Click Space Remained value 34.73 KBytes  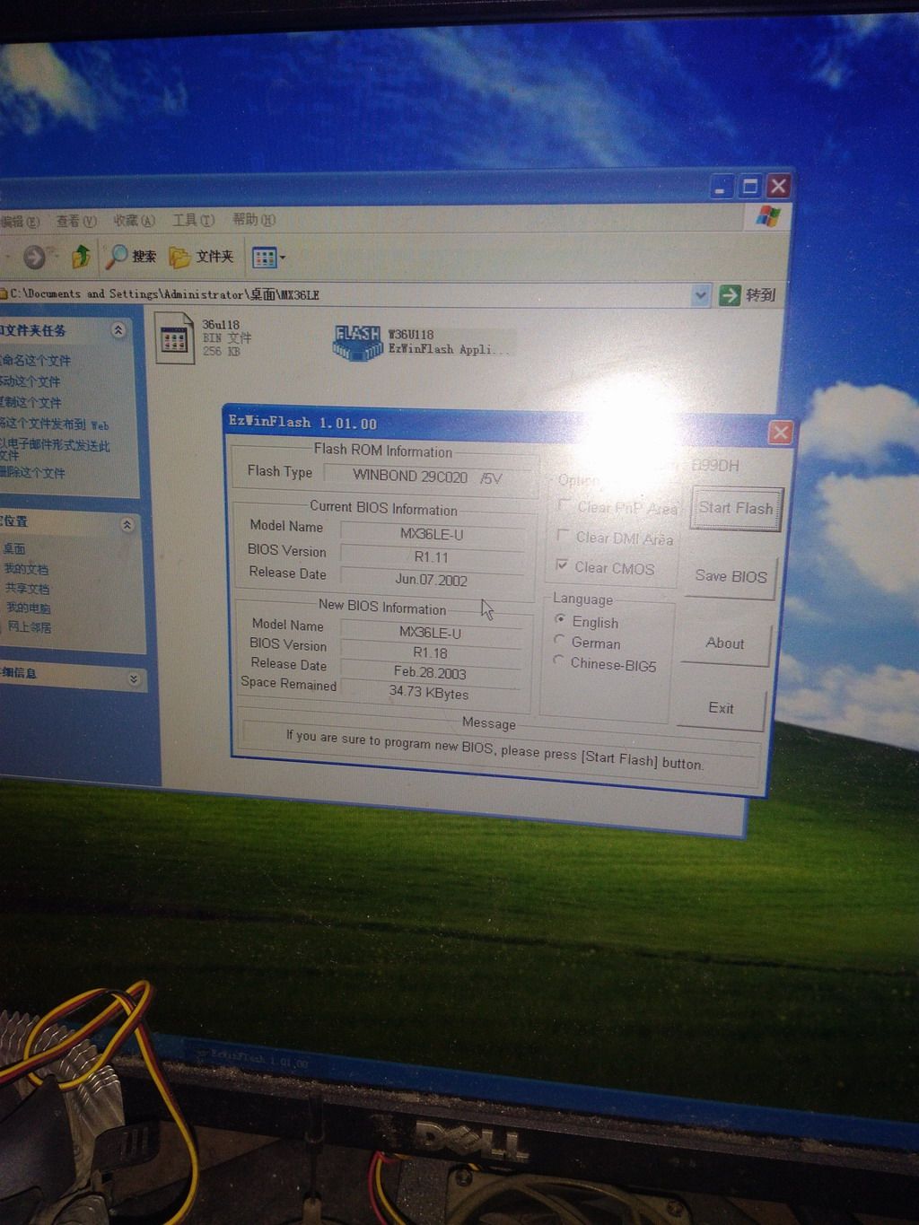(x=429, y=692)
